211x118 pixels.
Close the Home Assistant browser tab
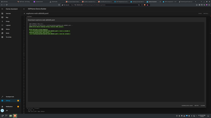pos(160,2)
